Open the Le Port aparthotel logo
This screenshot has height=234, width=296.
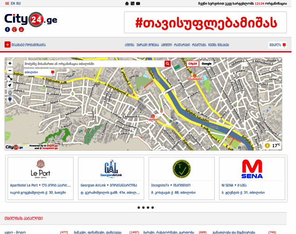pos(41,169)
